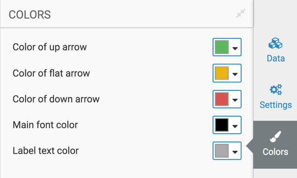Expand the flat arrow color dropdown arrow
Screen dimensions: 297x178
235,74
